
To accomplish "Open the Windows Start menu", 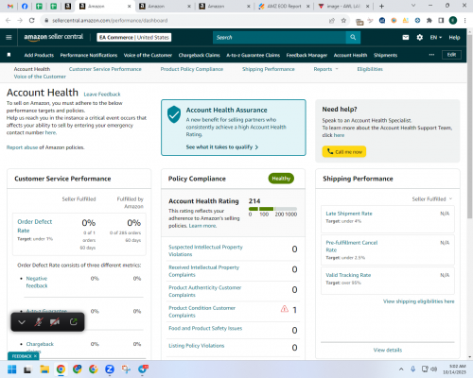I will click(x=12, y=369).
